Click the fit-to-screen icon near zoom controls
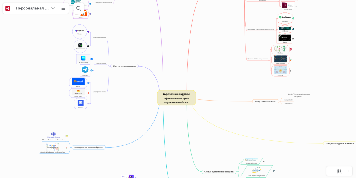Viewport: 356px width, 178px height. 339,171
